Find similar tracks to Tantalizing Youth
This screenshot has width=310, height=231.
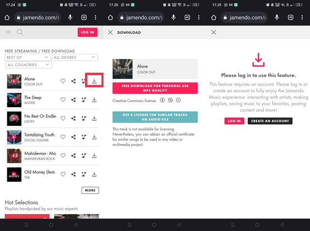84,137
